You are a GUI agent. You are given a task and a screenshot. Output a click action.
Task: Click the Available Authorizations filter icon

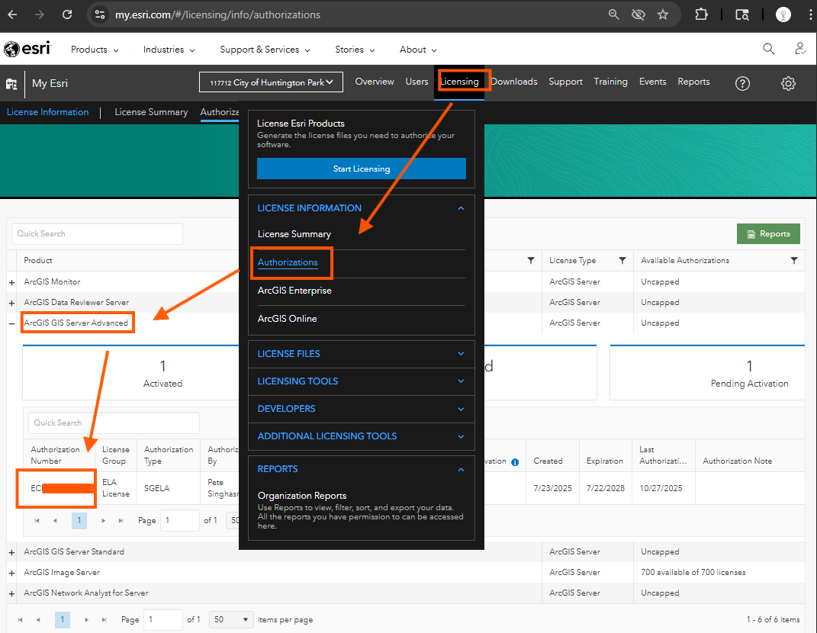pyautogui.click(x=794, y=261)
